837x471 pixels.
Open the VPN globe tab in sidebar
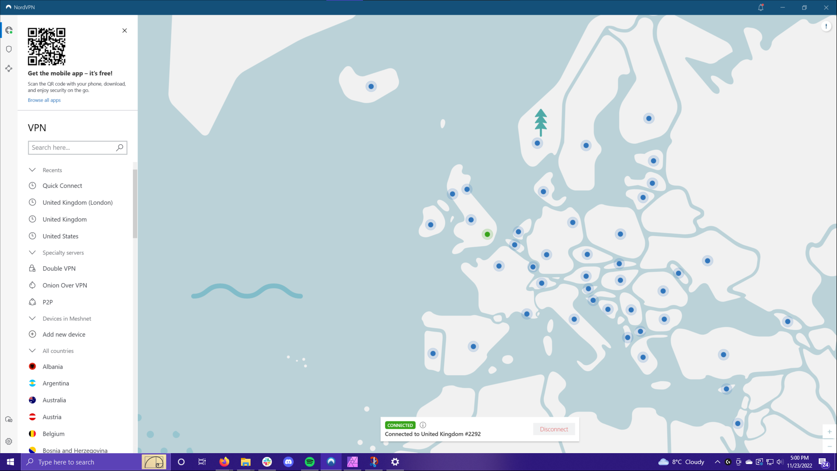tap(9, 30)
